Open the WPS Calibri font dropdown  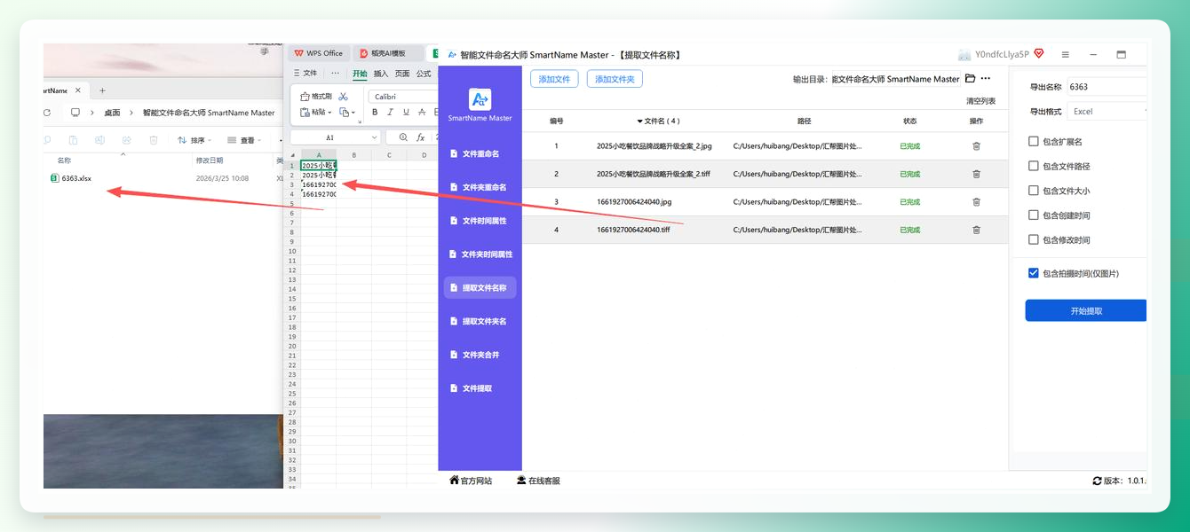(x=404, y=97)
